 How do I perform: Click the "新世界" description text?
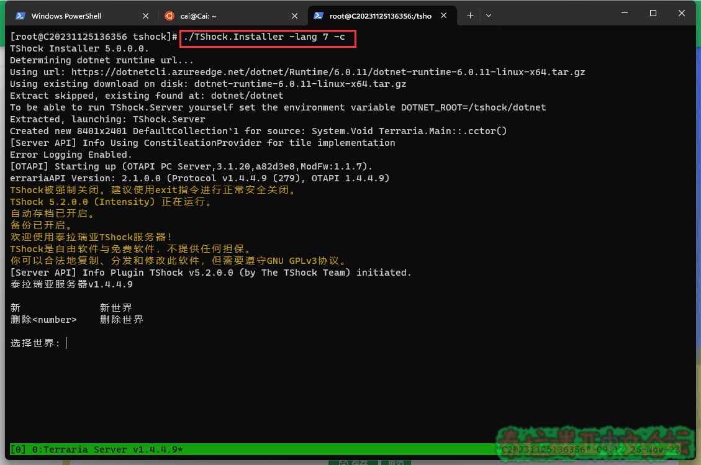116,307
